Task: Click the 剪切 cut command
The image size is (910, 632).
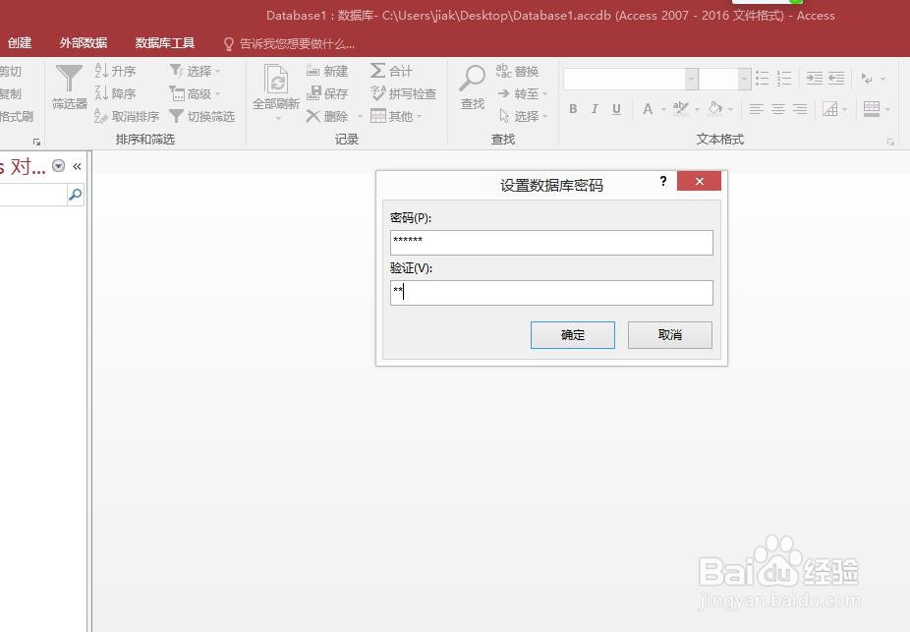Action: pyautogui.click(x=10, y=71)
